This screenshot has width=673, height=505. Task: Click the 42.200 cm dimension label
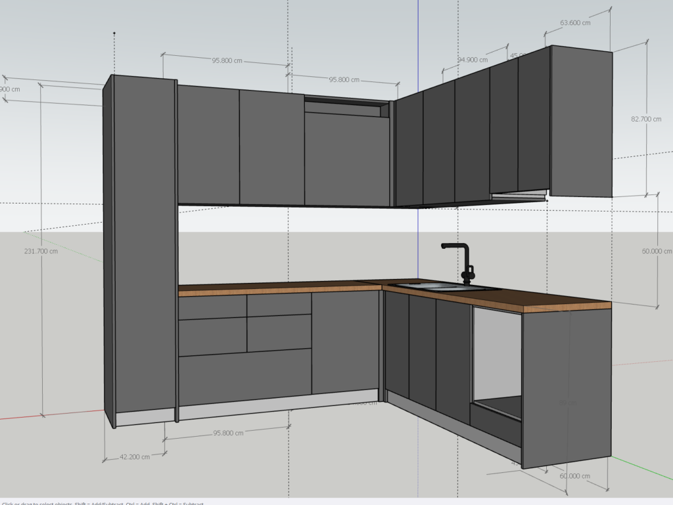coord(133,456)
